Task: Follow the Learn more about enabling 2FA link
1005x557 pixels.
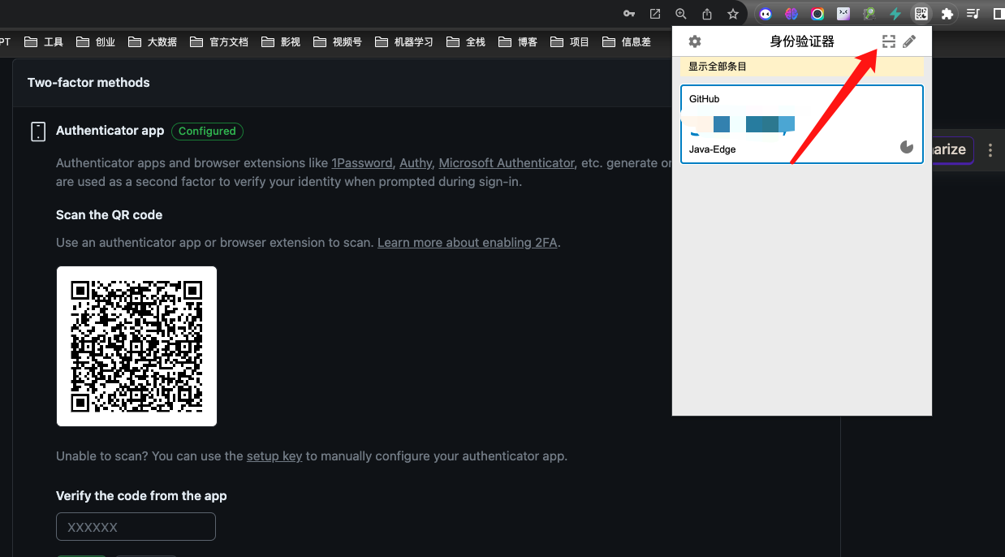Action: [468, 242]
